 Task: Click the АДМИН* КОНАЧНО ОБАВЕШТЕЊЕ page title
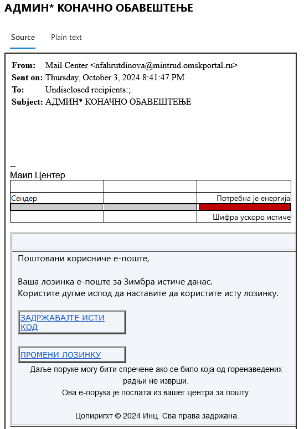pyautogui.click(x=99, y=8)
